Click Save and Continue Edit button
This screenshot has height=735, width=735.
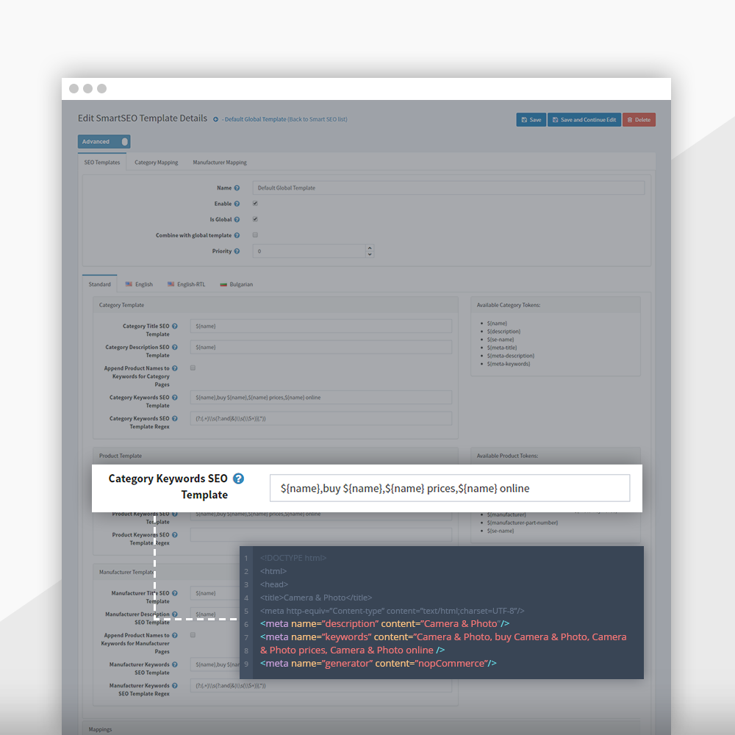(x=584, y=120)
